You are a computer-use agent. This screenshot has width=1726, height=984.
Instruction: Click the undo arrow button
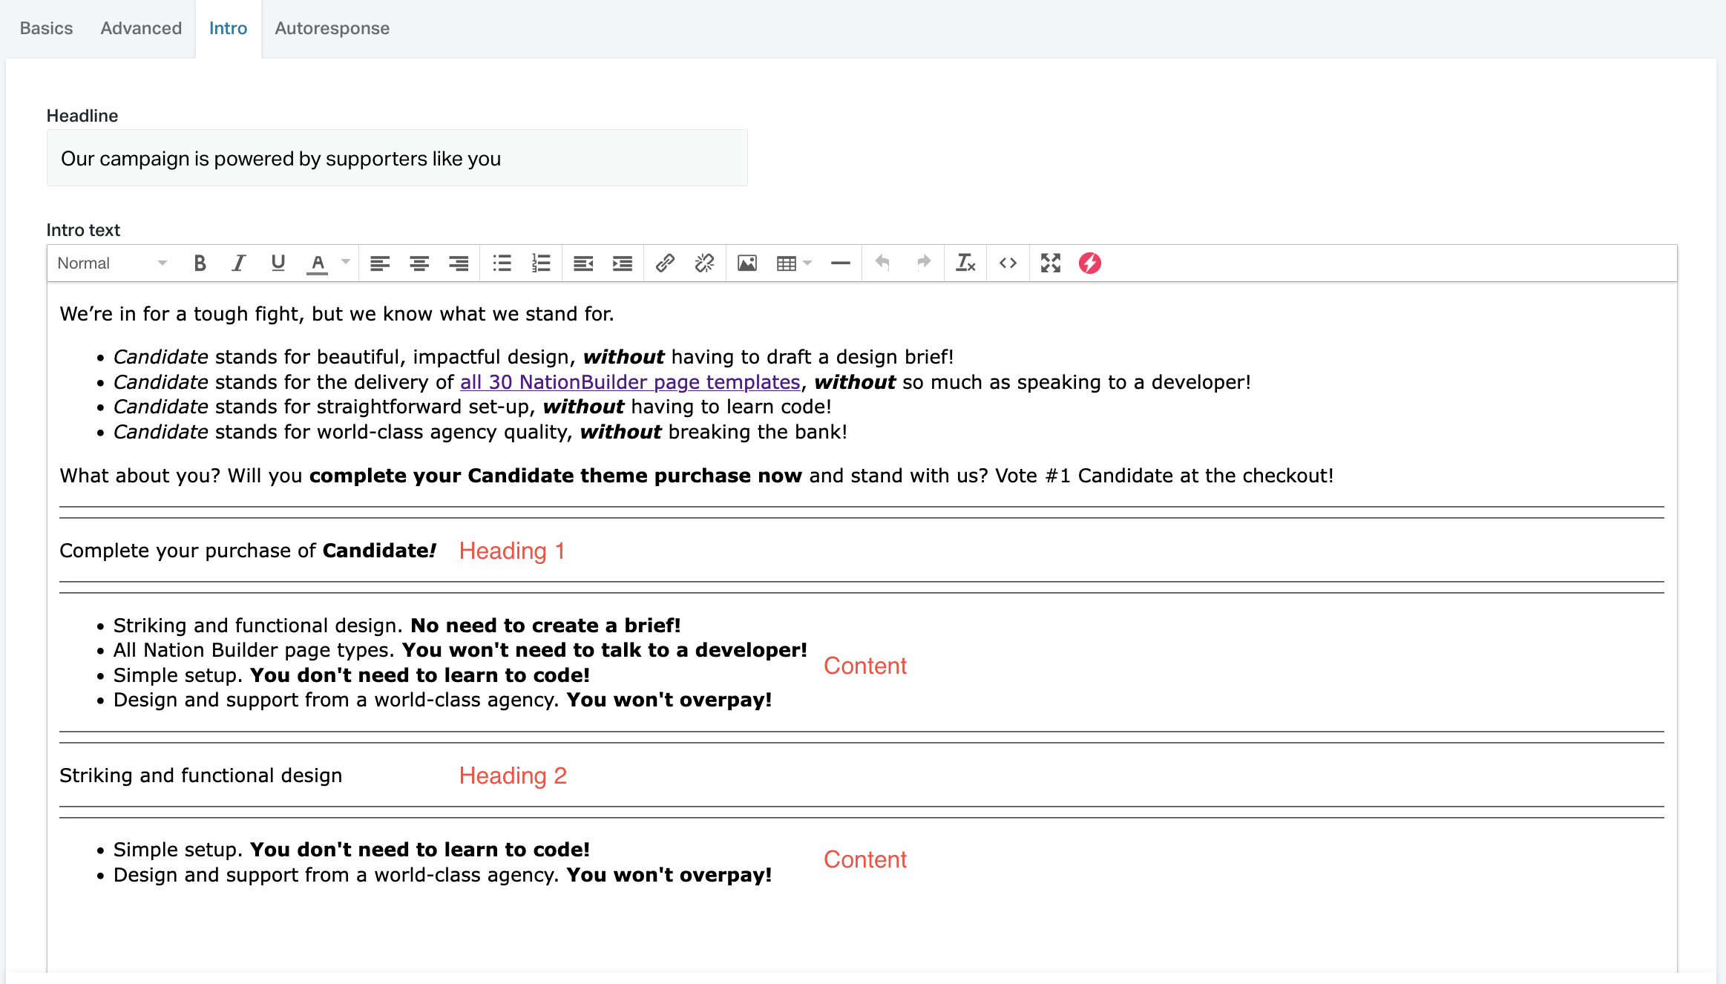tap(882, 263)
